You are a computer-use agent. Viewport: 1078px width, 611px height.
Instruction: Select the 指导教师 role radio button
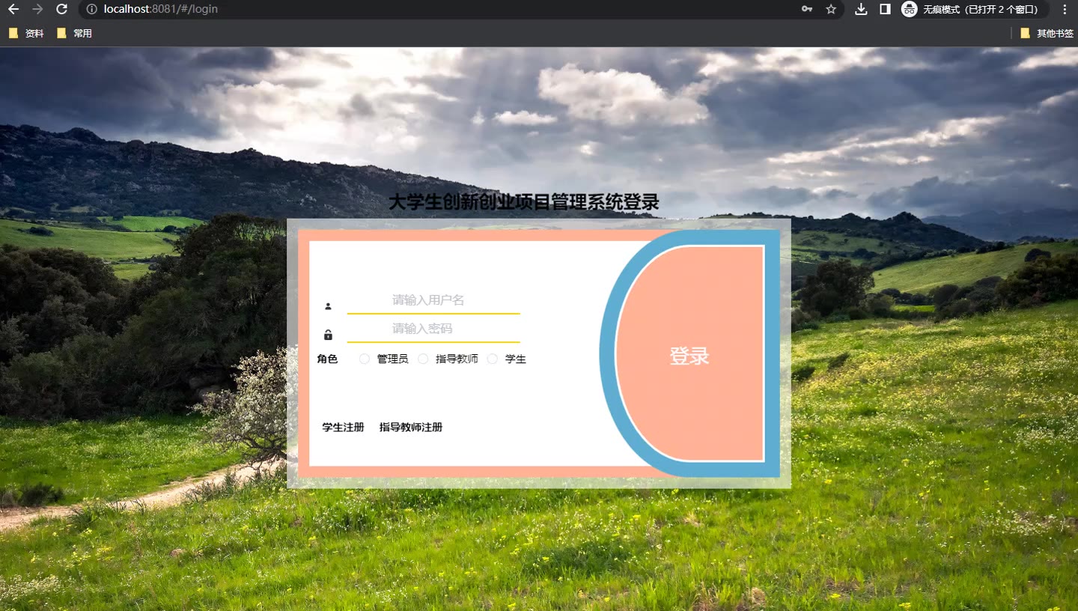click(x=423, y=359)
